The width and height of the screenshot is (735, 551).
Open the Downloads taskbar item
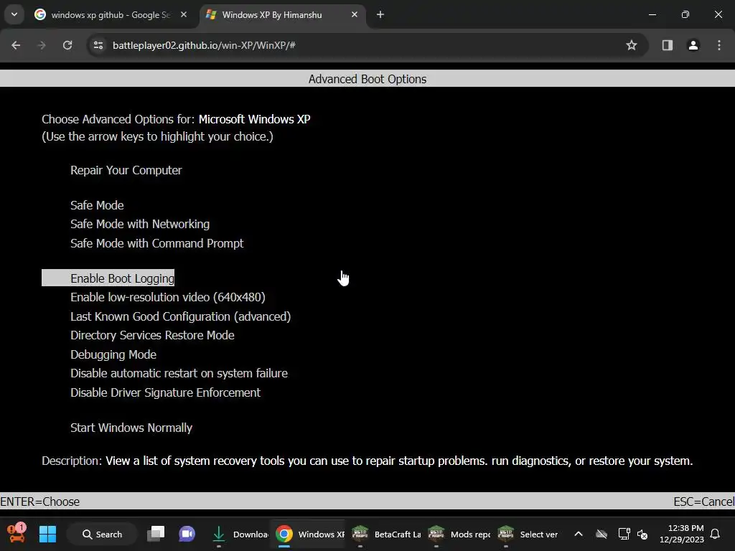[239, 534]
